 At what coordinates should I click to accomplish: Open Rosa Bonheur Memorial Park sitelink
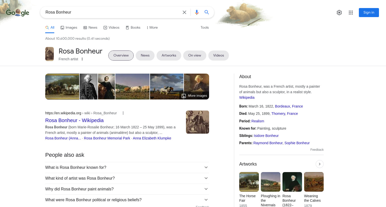click(107, 138)
